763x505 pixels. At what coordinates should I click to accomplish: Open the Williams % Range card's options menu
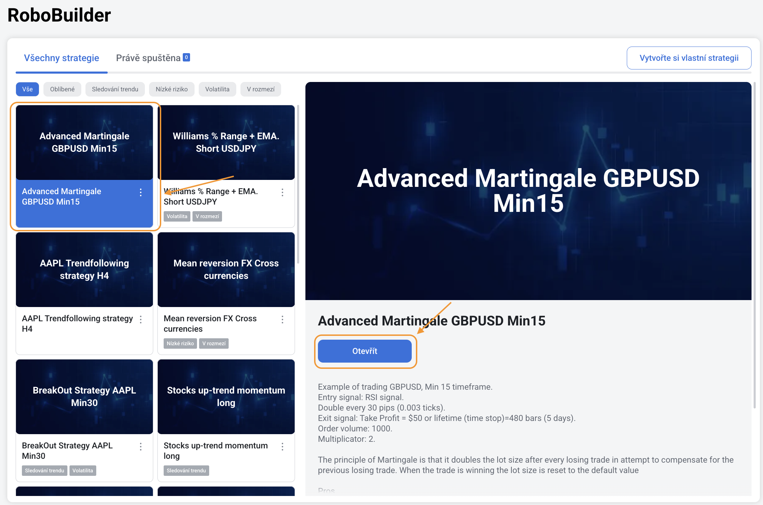click(x=282, y=192)
